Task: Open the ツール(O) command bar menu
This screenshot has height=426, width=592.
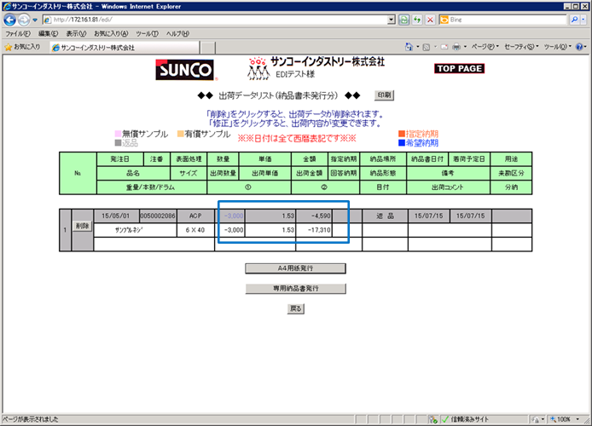Action: (x=558, y=47)
